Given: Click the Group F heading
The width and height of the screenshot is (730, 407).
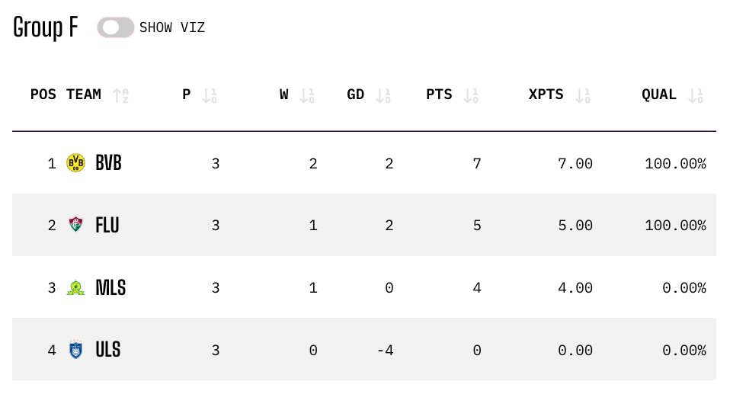Looking at the screenshot, I should click(46, 27).
